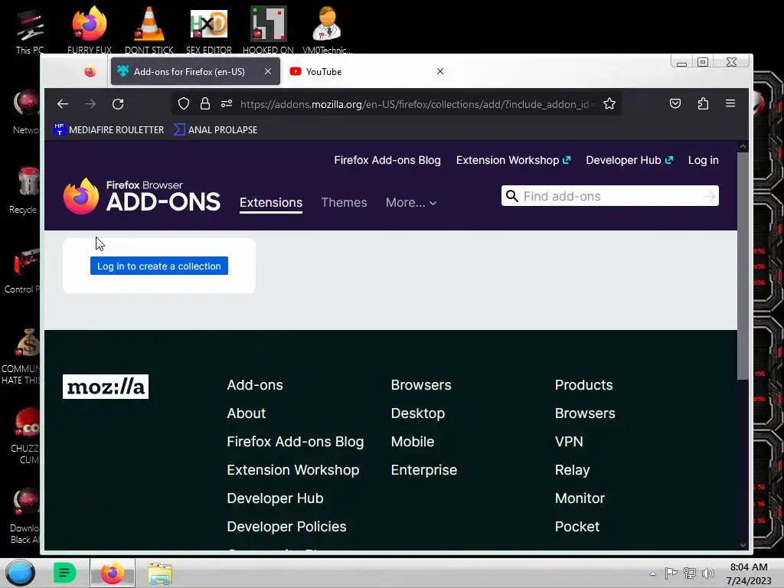Screen dimensions: 784x588
Task: Open footer Developer Hub link
Action: pos(275,498)
